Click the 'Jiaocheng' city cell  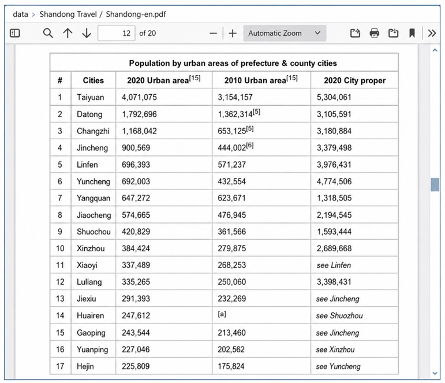click(x=94, y=215)
